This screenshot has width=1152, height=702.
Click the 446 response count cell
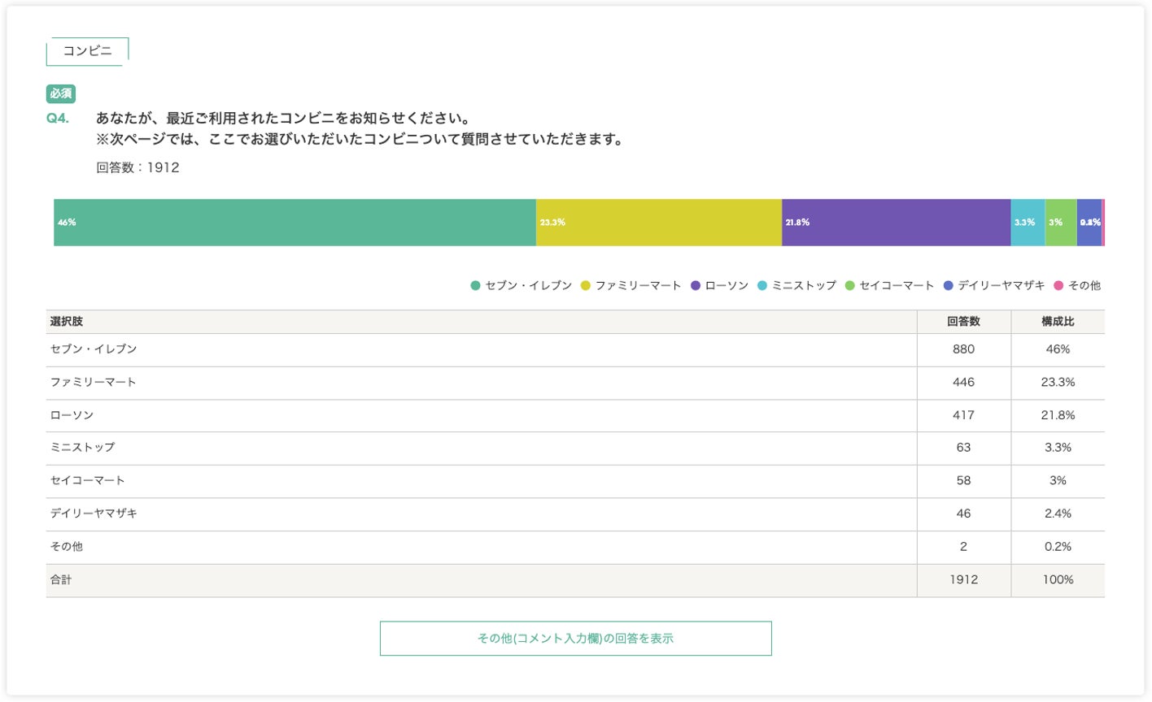point(964,382)
